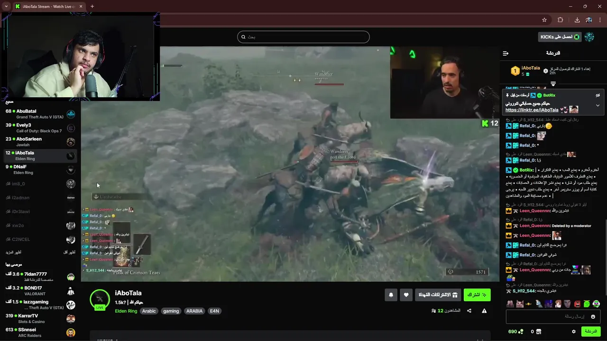Select the ARABIA tag

coord(194,311)
